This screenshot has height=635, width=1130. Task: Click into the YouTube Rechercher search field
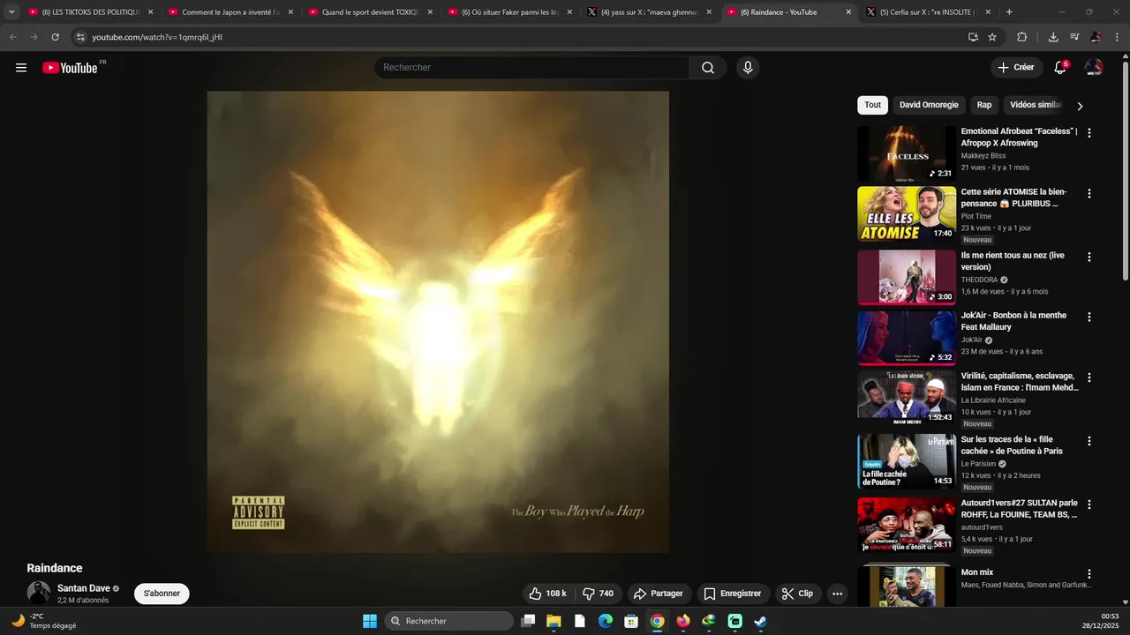[x=531, y=68]
